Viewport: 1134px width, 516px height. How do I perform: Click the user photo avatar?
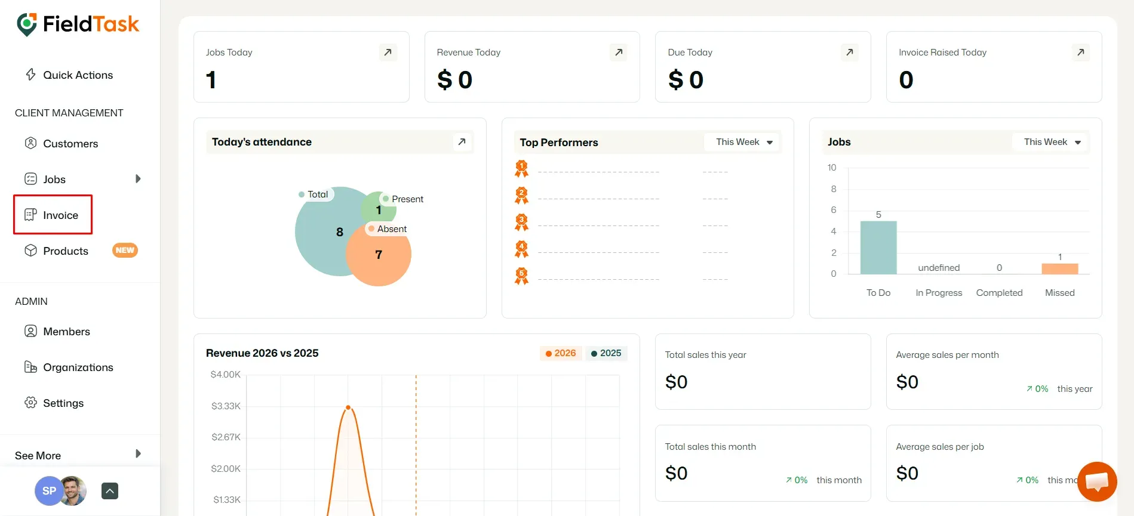[74, 491]
